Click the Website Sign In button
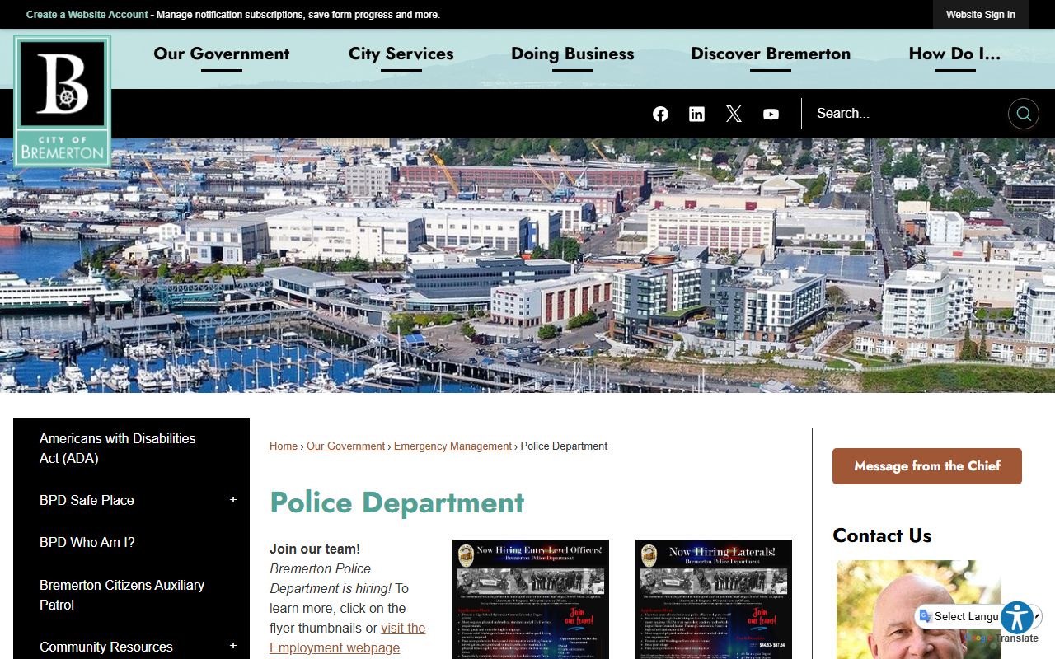Image resolution: width=1055 pixels, height=659 pixels. 980,15
